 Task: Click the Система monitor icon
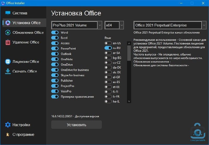(8, 13)
